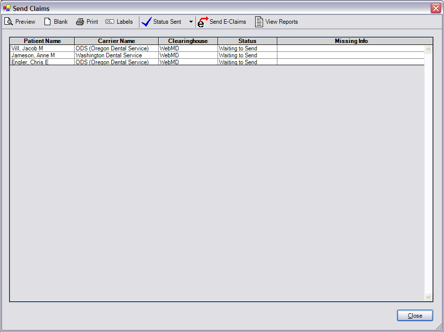This screenshot has height=332, width=444.
Task: Click the Status Sent toolbar label
Action: (x=167, y=22)
